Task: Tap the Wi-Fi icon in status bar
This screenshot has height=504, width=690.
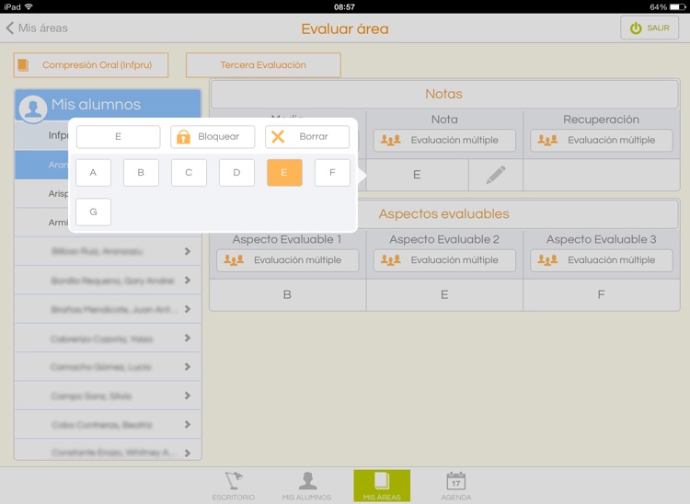Action: click(29, 6)
